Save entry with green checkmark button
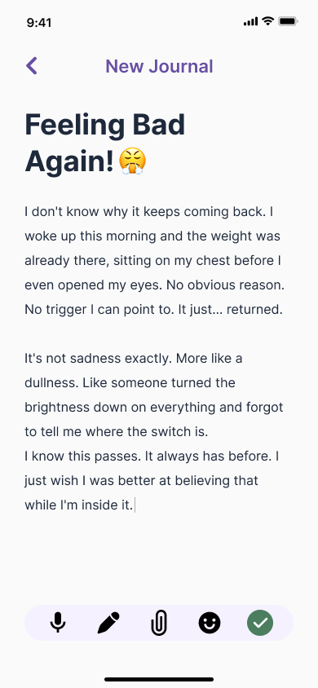Screen dimensions: 318x688 tap(260, 623)
